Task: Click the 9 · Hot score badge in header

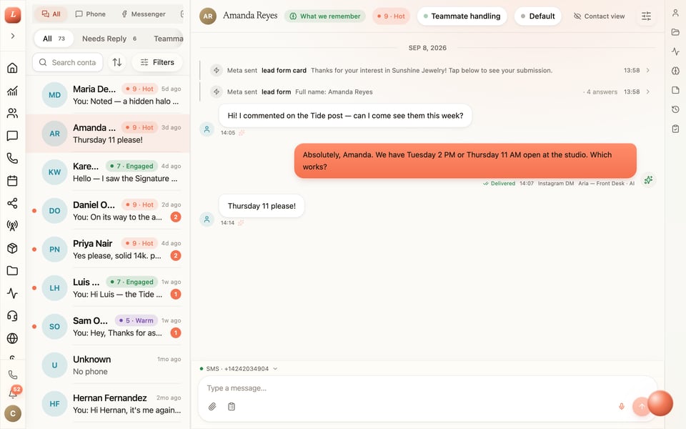Action: tap(391, 16)
